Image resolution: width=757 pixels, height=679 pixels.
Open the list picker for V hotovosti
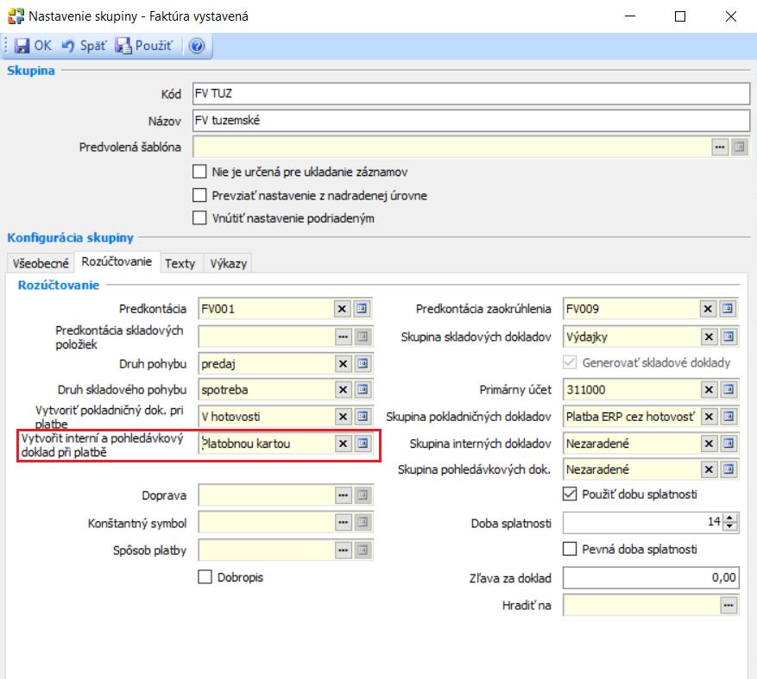363,417
